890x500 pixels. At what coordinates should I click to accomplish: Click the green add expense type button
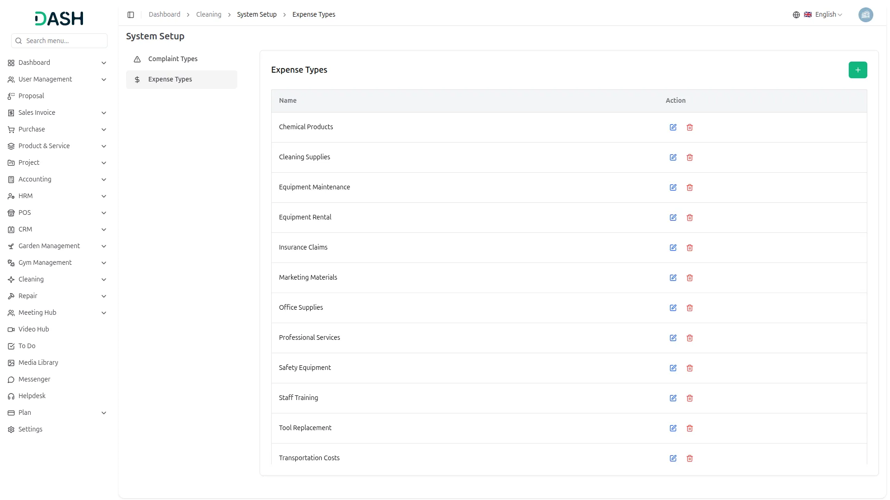click(x=858, y=70)
